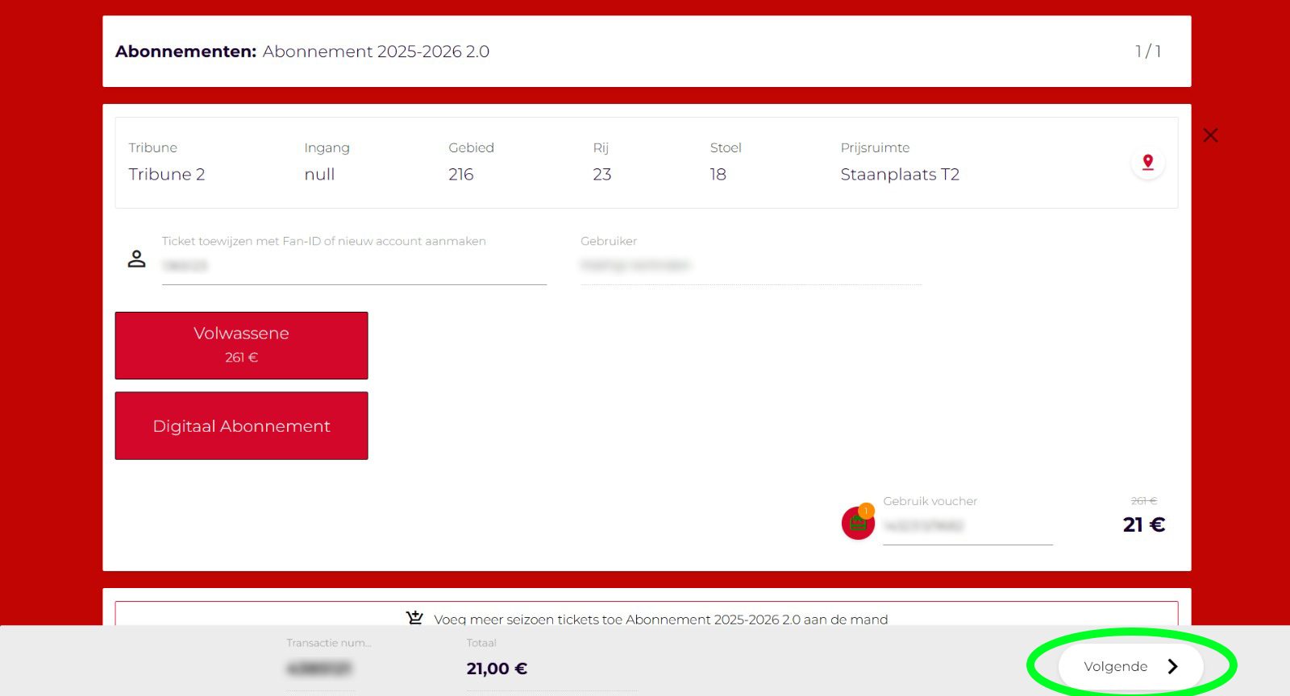Click the person icon beside Fan-ID field
Image resolution: width=1290 pixels, height=696 pixels.
137,259
